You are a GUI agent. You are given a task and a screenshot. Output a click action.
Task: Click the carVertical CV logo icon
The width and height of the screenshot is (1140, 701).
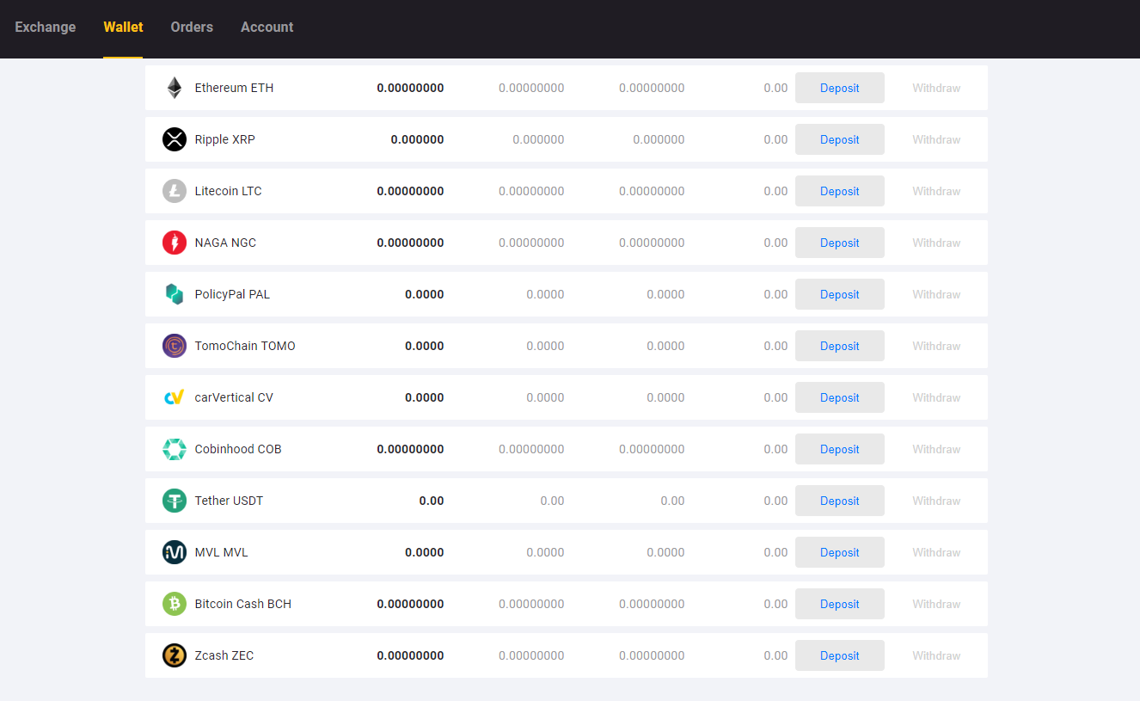pyautogui.click(x=175, y=397)
